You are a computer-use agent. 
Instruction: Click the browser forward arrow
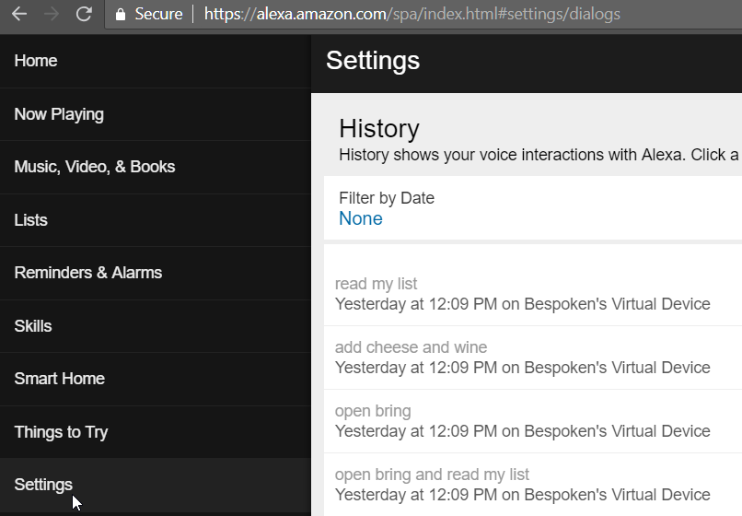click(x=51, y=14)
